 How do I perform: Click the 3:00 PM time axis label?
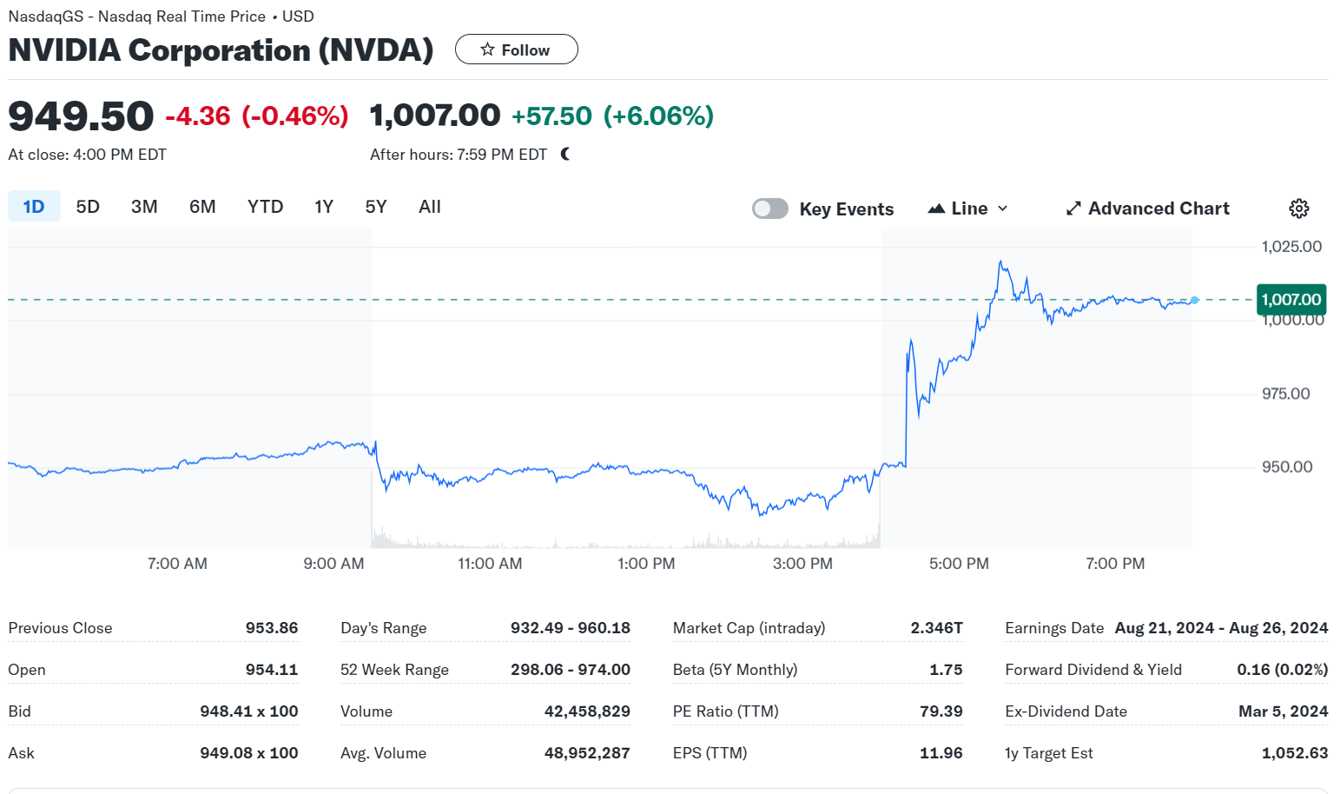coord(802,564)
